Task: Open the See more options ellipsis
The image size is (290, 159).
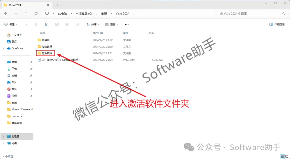Action: 127,24
